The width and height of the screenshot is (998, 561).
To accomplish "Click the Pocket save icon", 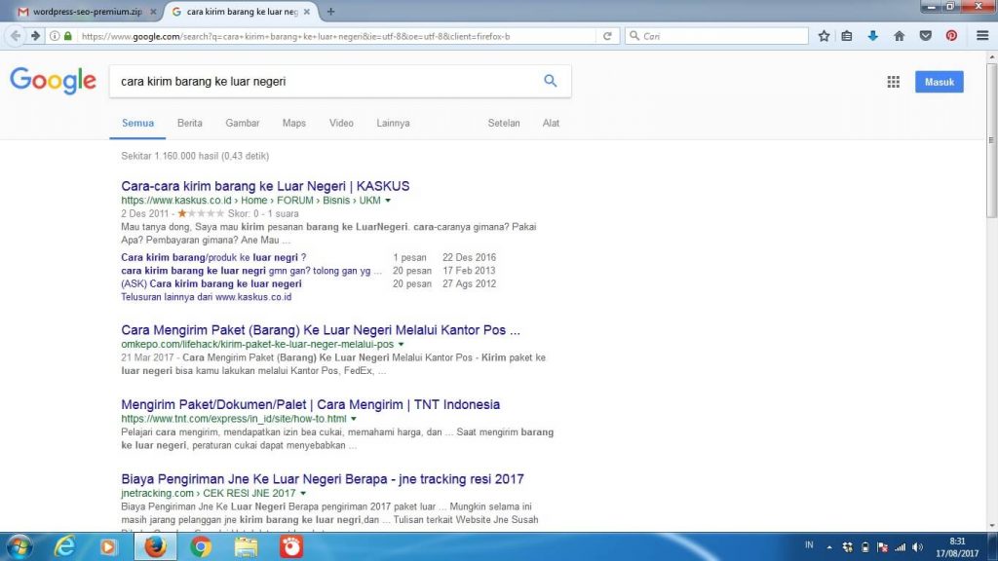I will (926, 36).
